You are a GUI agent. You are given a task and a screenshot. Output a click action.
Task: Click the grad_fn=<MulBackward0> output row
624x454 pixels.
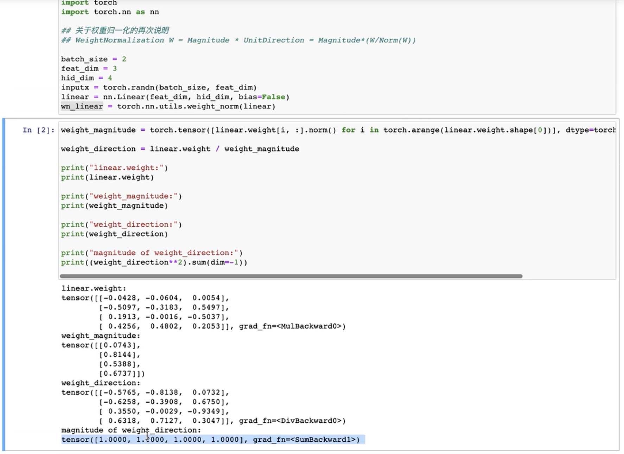click(x=222, y=326)
